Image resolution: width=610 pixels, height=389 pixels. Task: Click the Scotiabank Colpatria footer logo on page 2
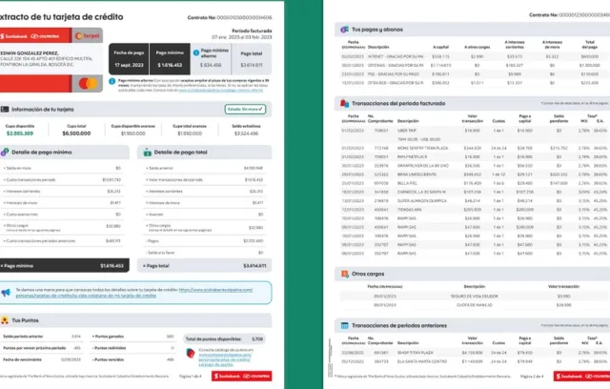(581, 377)
